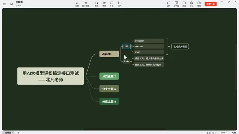Add a new topic with 主题 tool
Viewport: 239px width, 134px height.
[77, 4]
